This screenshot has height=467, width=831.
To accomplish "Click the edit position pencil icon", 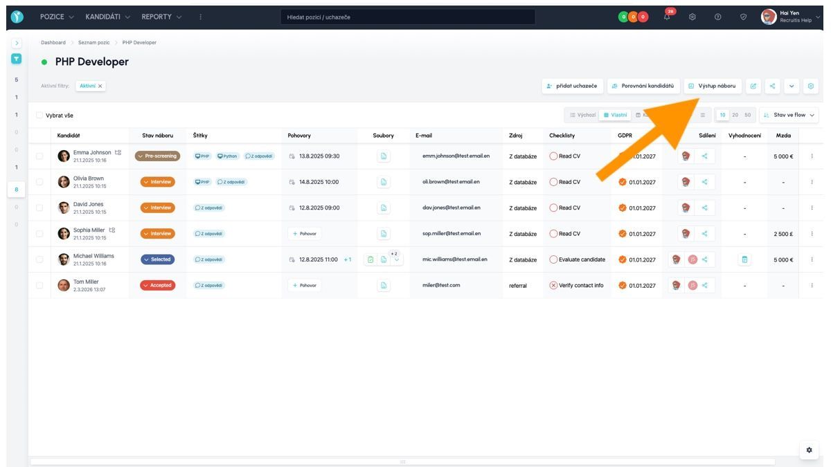I will point(753,86).
